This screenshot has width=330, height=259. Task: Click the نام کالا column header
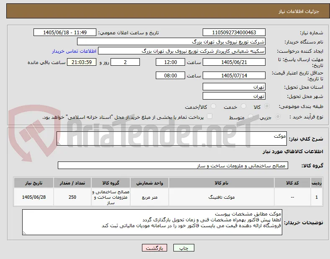(x=222, y=183)
